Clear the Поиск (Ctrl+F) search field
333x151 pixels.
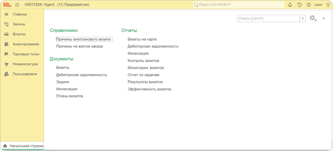(303, 18)
